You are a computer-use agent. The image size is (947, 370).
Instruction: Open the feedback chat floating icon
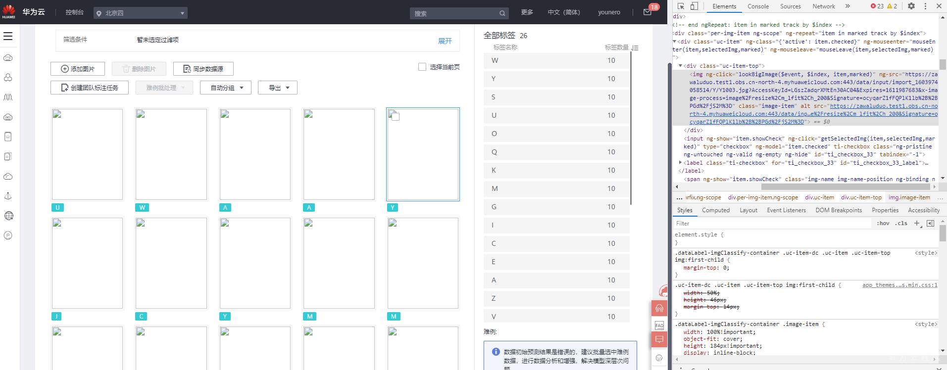(x=659, y=340)
